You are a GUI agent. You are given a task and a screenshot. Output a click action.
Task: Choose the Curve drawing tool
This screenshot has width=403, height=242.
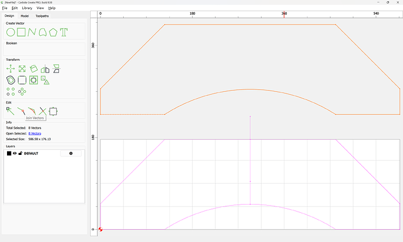32,32
